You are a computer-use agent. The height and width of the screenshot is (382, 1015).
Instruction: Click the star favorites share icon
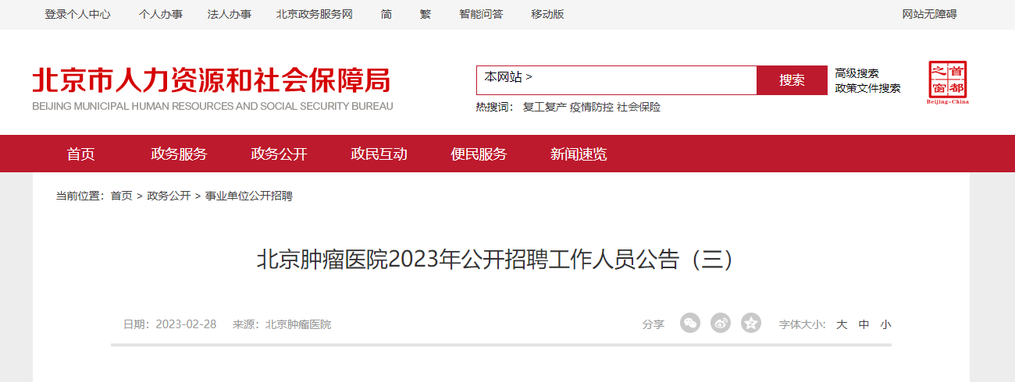pos(751,324)
